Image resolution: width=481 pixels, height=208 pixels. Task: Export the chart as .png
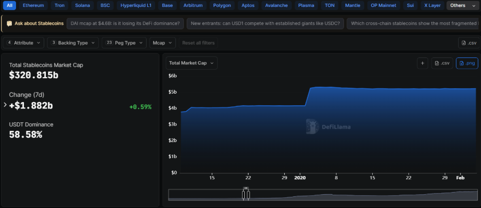[x=467, y=63]
